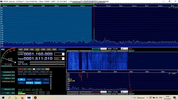178x100 pixels.
Task: Toggle AGC Med setting
Action: click(29, 83)
